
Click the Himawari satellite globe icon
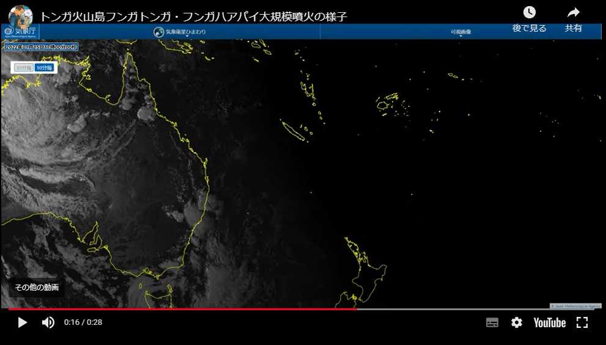158,32
